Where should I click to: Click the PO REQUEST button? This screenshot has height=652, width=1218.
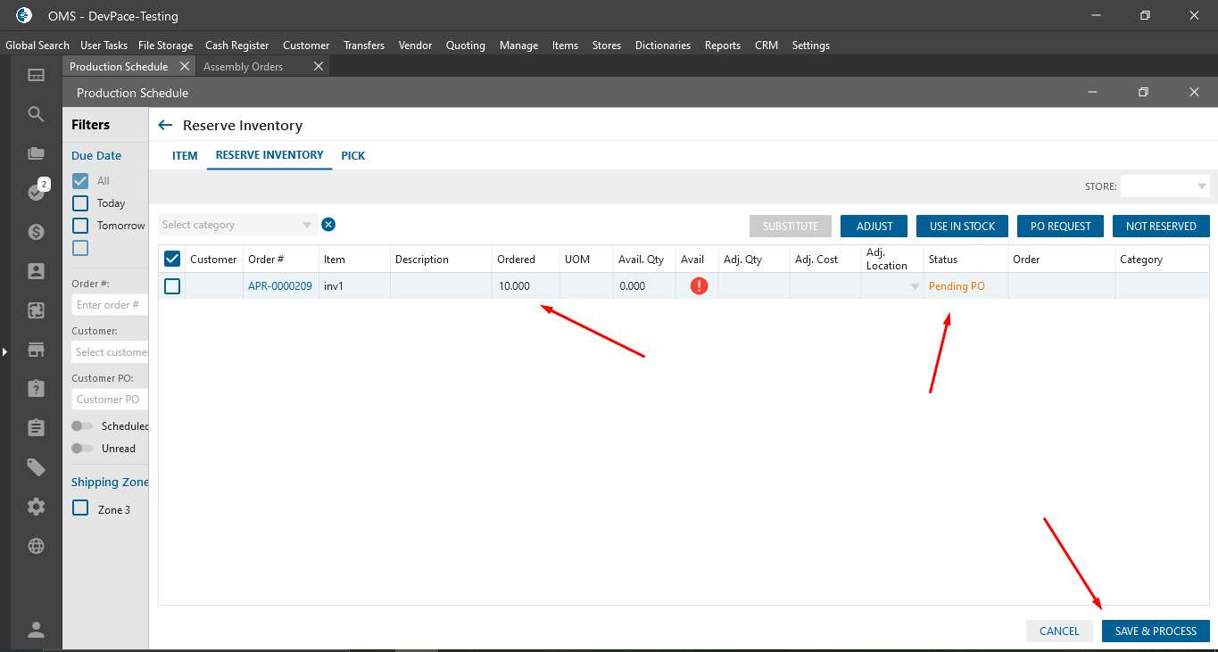pyautogui.click(x=1060, y=227)
